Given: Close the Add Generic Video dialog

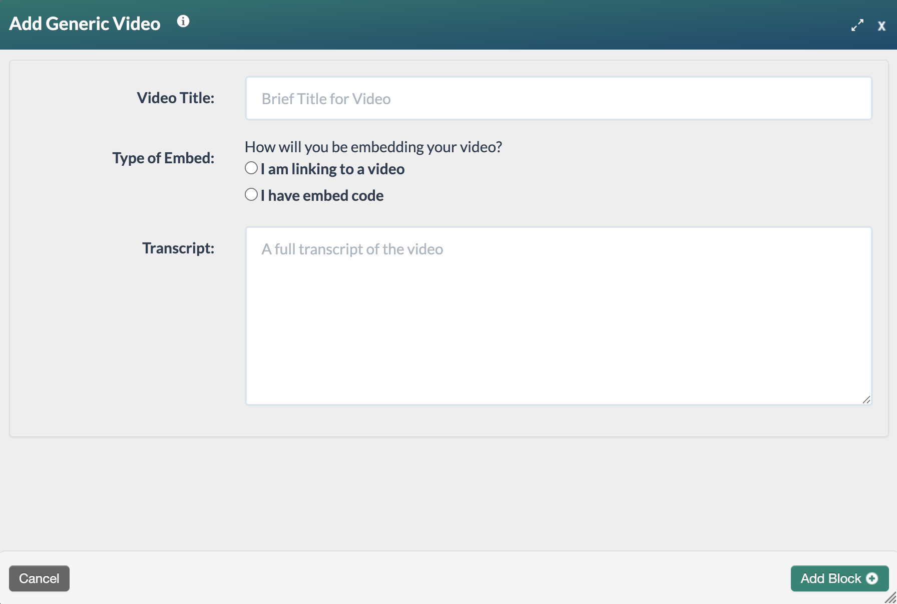Looking at the screenshot, I should [881, 26].
